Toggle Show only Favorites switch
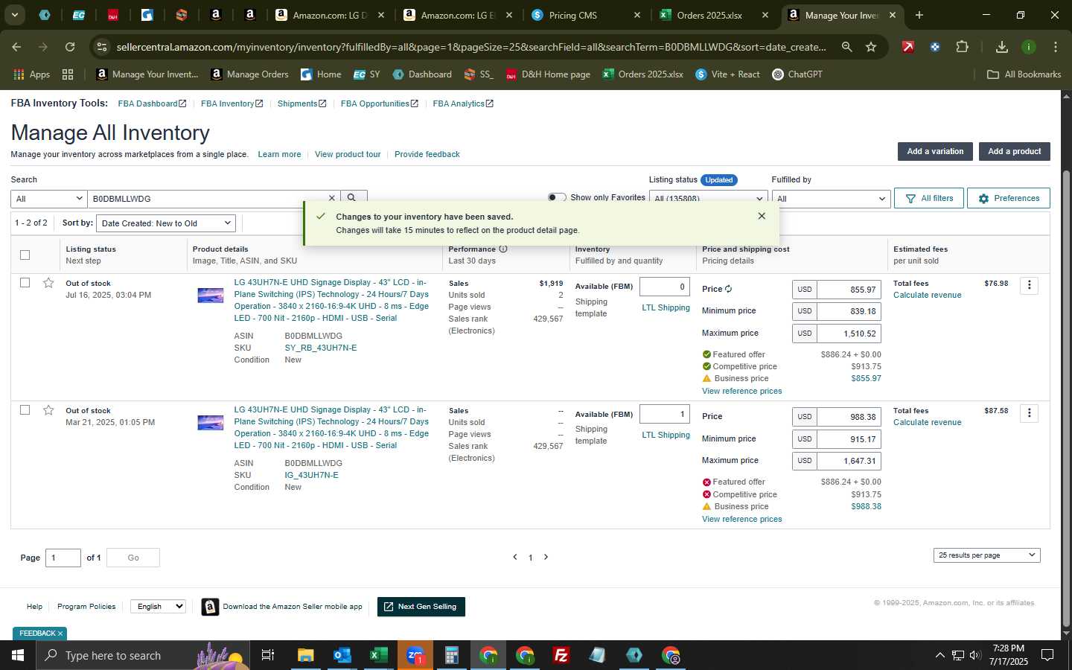 [x=556, y=197]
